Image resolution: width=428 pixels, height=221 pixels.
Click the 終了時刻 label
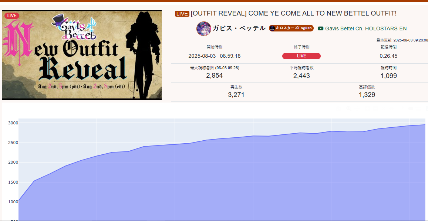(301, 47)
